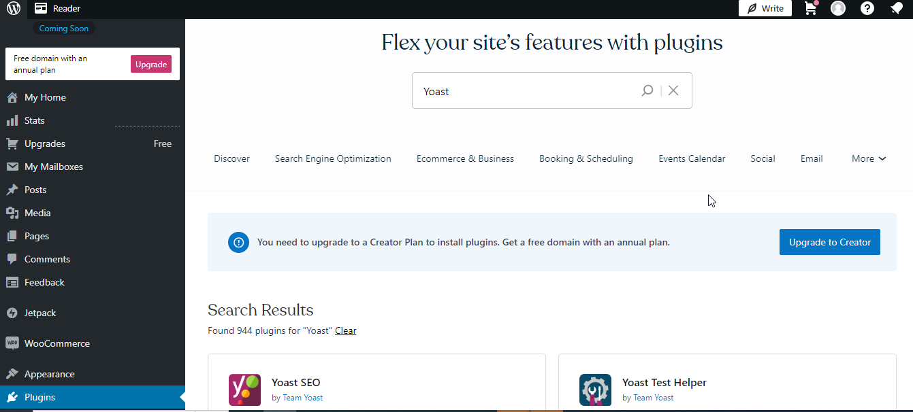The width and height of the screenshot is (913, 412).
Task: Select the Ecommerce & Business tab
Action: [x=465, y=158]
